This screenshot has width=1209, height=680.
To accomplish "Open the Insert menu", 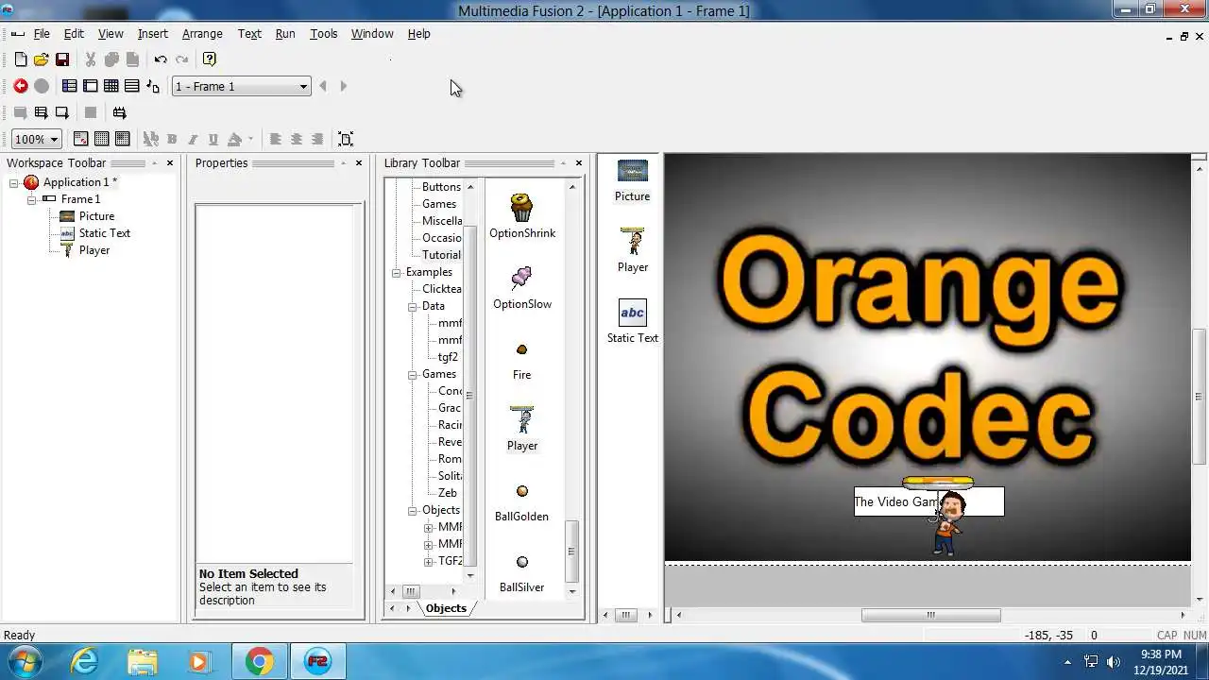I will point(152,33).
